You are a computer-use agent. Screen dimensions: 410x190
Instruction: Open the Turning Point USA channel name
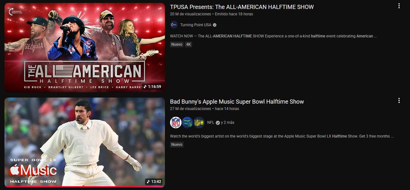pos(196,25)
